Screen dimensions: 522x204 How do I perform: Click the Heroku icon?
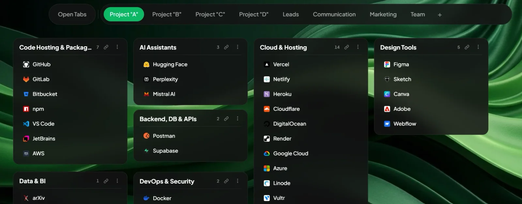pos(267,94)
